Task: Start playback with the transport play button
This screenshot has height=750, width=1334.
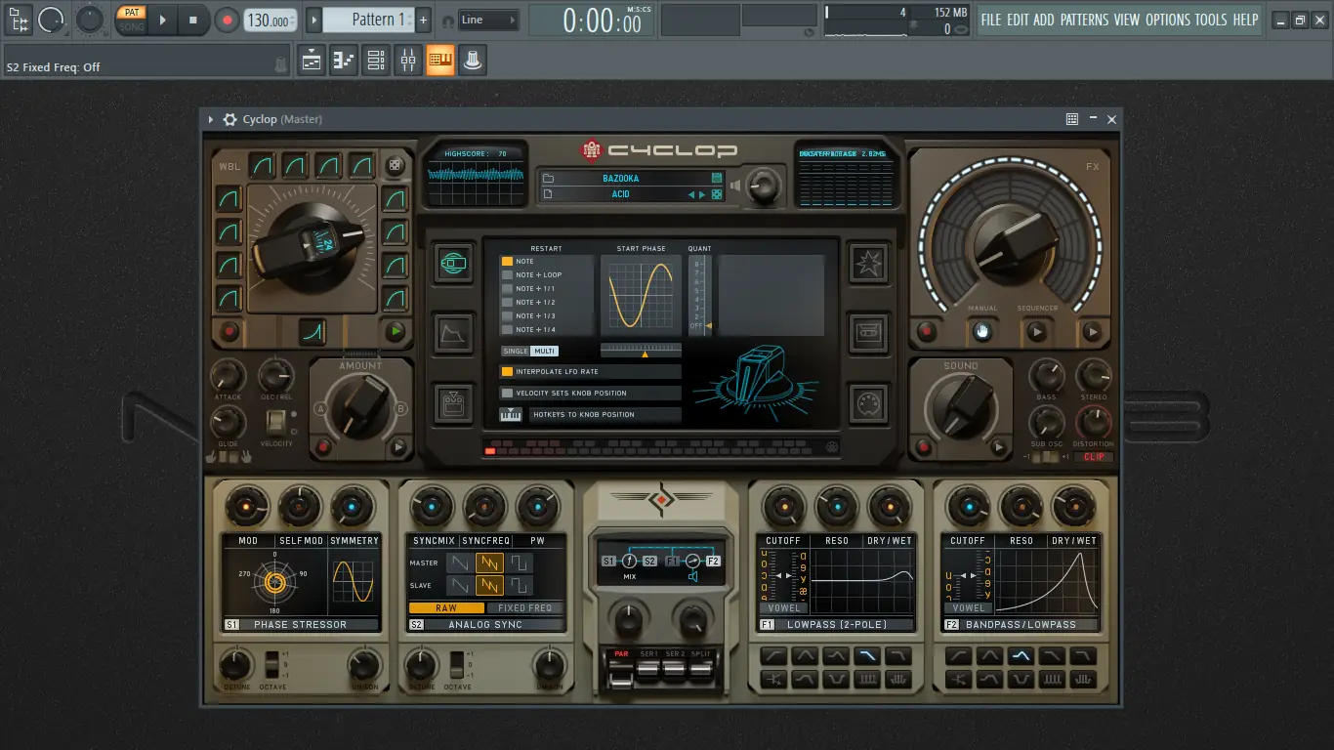Action: [x=163, y=20]
